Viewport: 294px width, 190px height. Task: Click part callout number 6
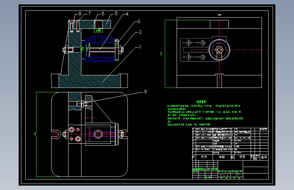[x=103, y=14]
